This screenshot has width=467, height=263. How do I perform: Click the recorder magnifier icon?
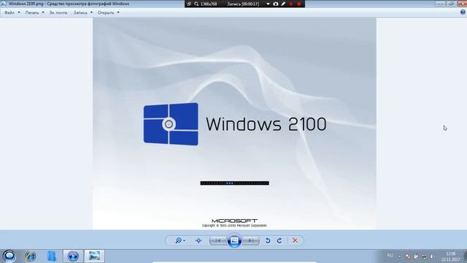click(x=196, y=4)
